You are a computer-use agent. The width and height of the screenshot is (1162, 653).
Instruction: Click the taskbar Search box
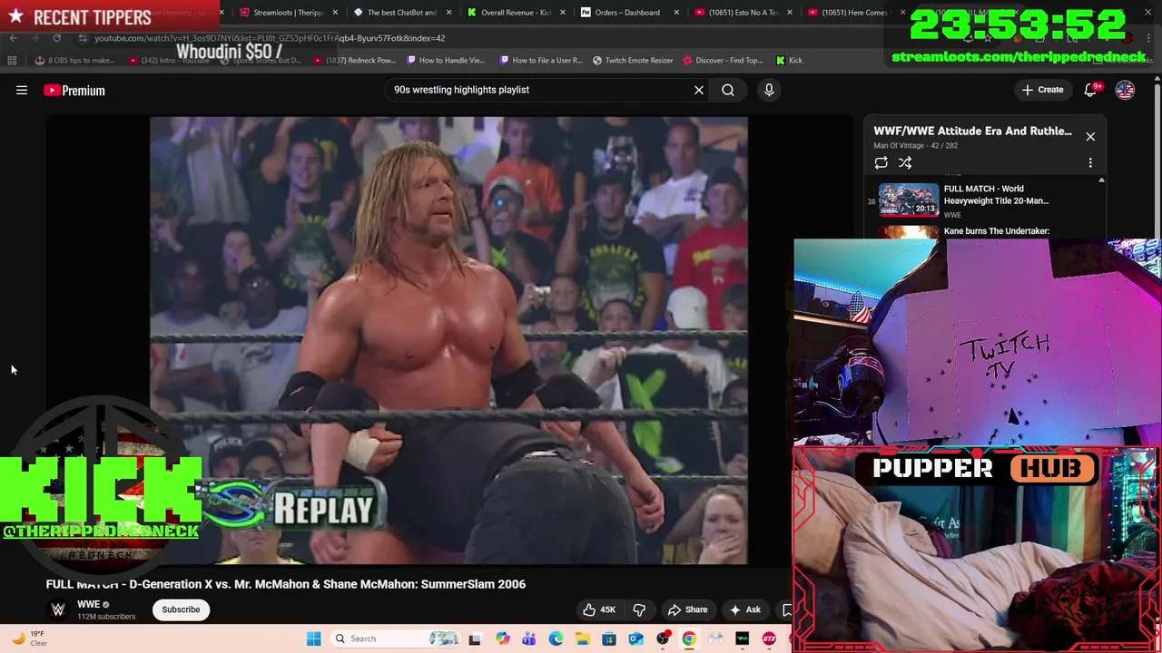(395, 638)
